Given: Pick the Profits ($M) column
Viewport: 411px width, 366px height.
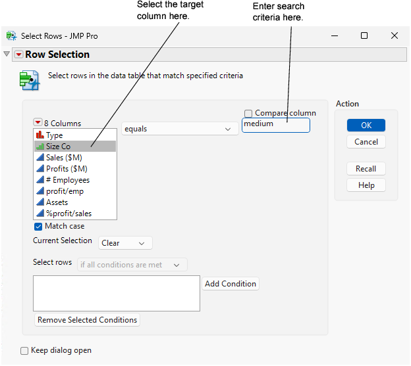Looking at the screenshot, I should [75, 169].
